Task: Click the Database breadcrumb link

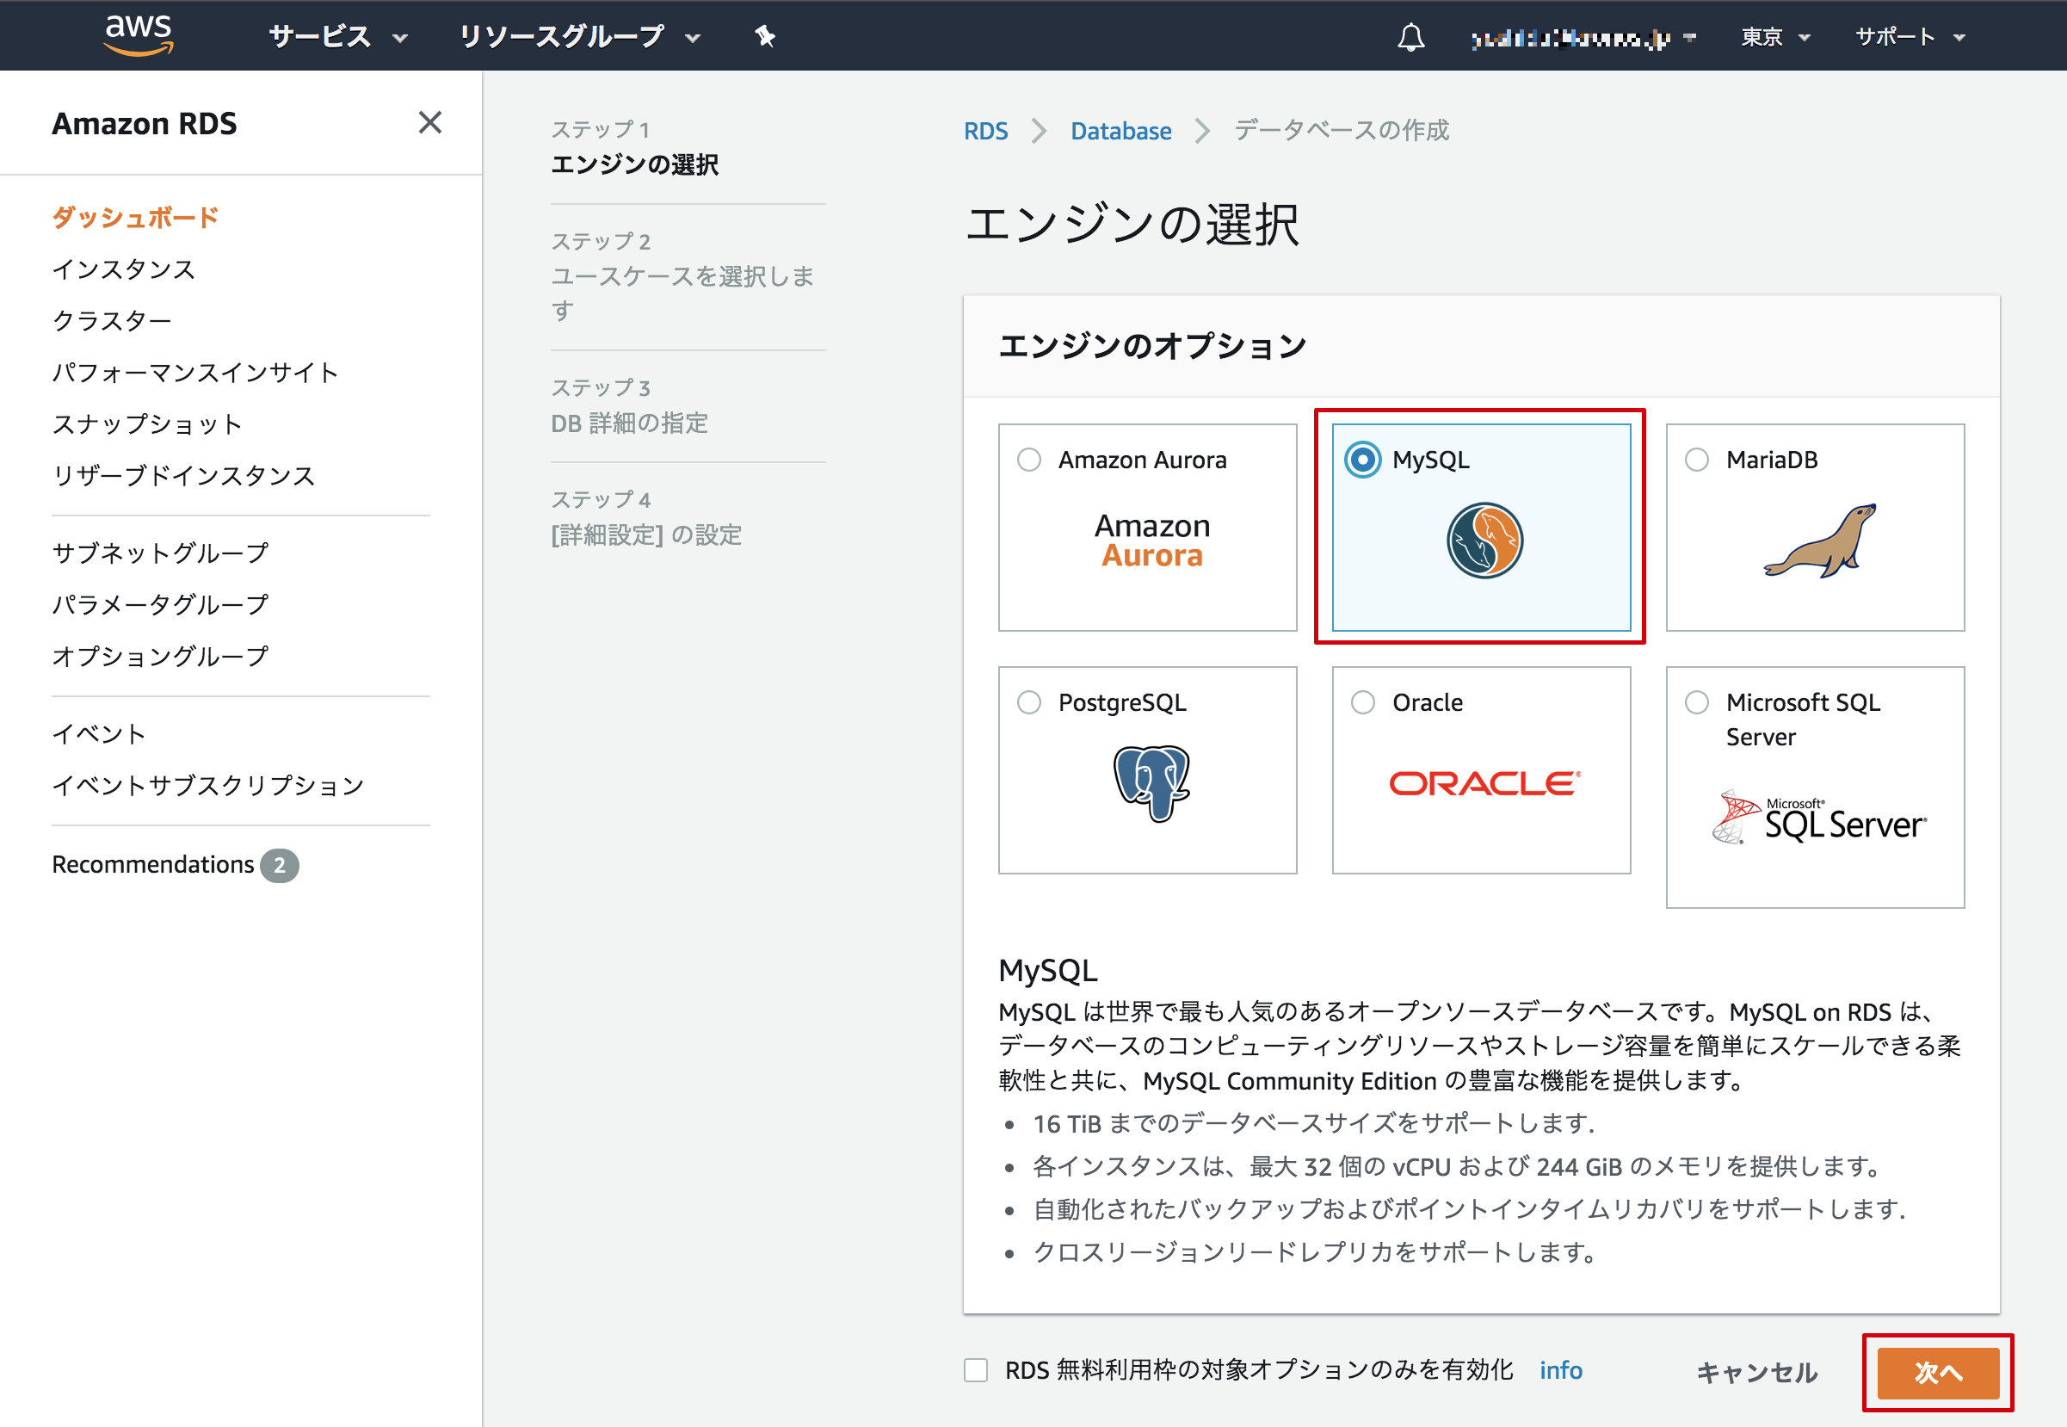Action: (x=1120, y=132)
